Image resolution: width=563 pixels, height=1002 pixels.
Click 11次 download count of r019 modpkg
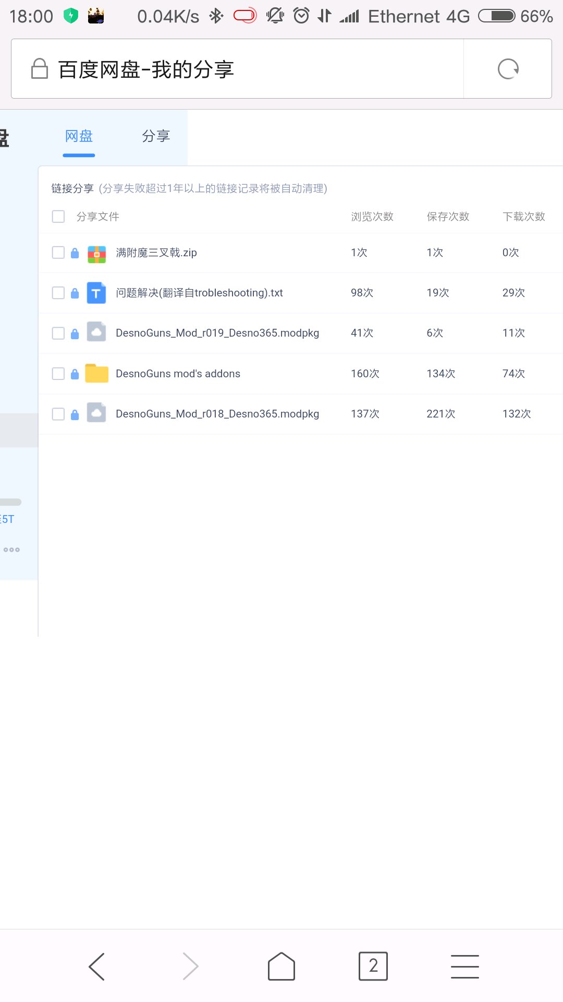[513, 333]
